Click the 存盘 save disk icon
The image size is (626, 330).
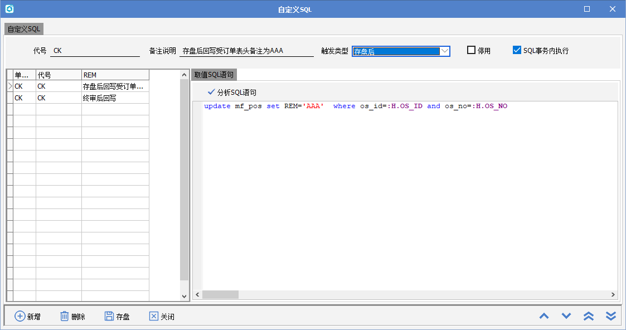tap(109, 316)
